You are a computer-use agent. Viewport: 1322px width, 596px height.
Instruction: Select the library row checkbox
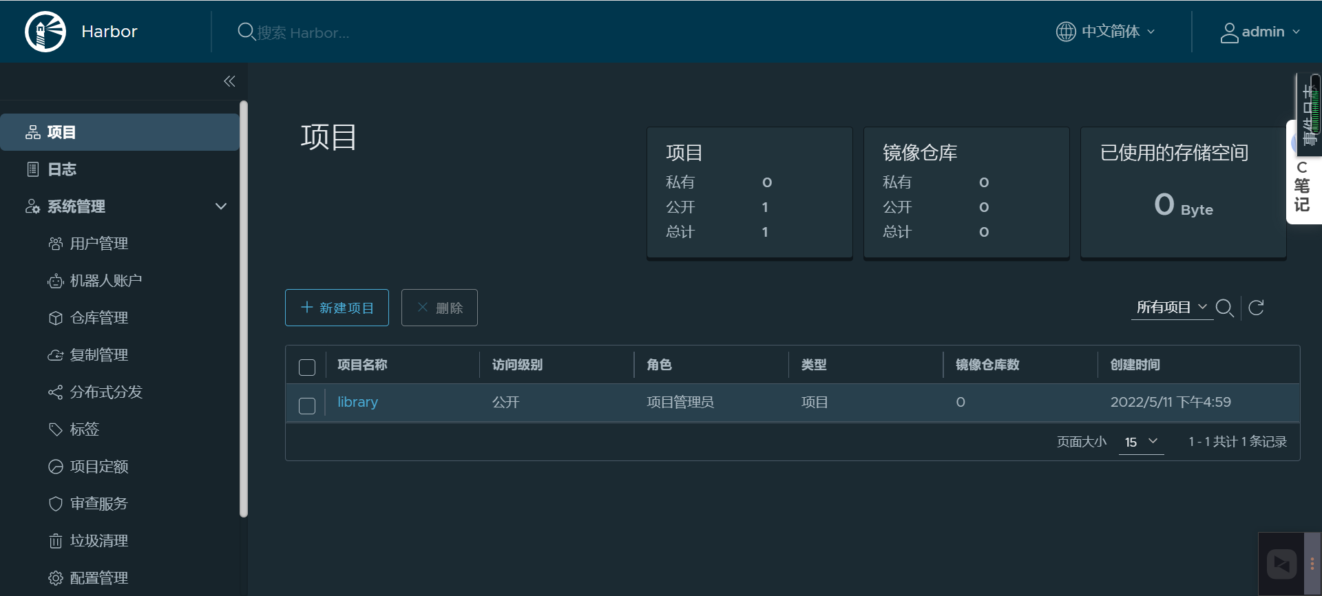(x=307, y=405)
